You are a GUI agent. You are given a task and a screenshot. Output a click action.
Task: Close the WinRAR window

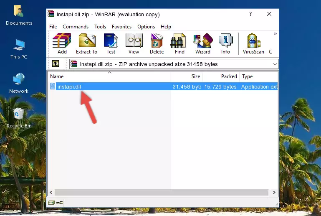[x=269, y=14]
